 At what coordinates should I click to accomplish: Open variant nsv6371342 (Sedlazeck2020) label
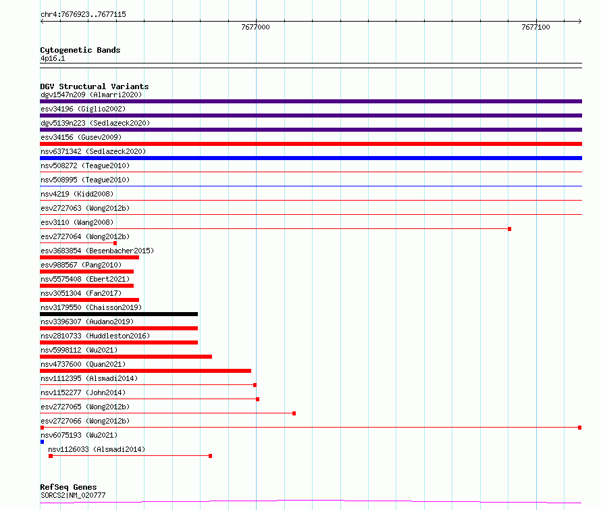click(x=93, y=151)
